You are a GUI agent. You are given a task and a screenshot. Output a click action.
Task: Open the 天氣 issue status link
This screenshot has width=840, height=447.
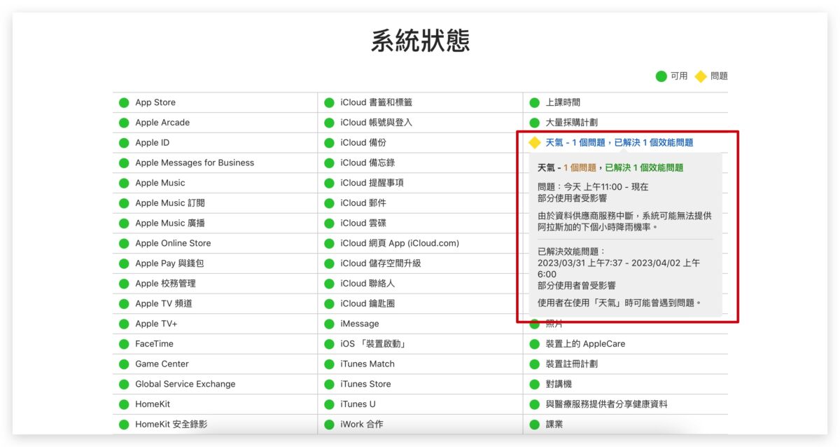[x=619, y=143]
